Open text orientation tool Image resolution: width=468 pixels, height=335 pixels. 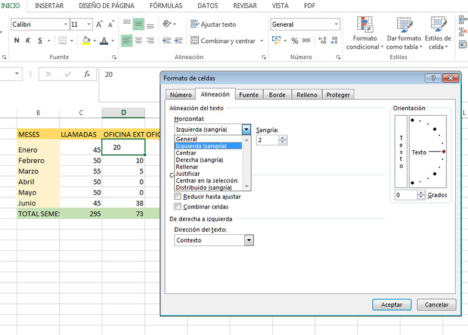pyautogui.click(x=167, y=24)
